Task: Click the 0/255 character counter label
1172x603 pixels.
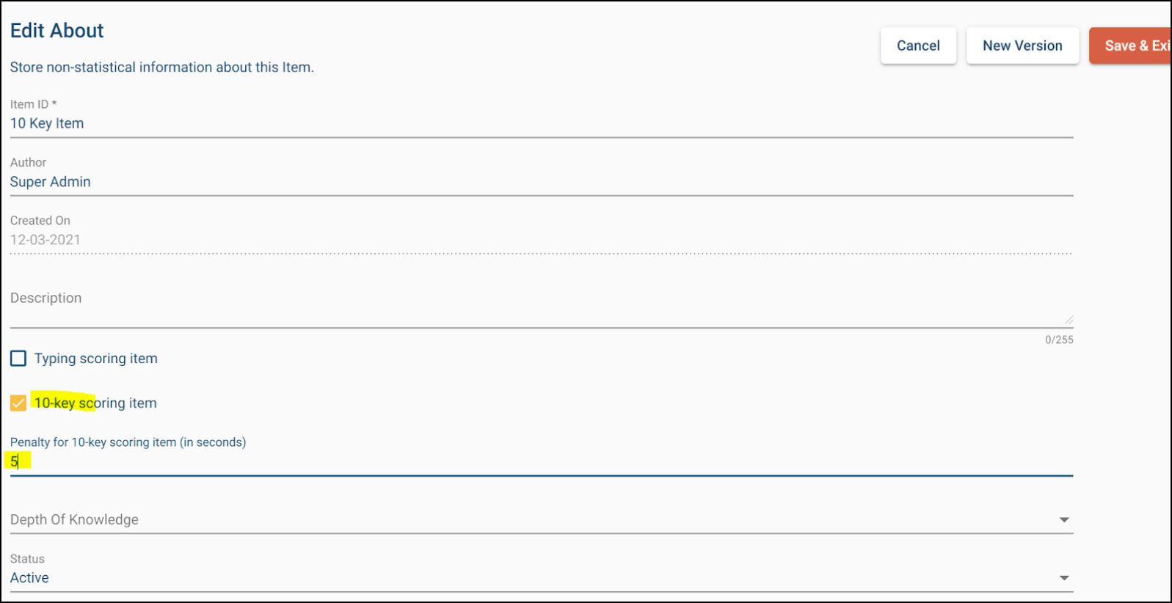Action: pos(1058,340)
